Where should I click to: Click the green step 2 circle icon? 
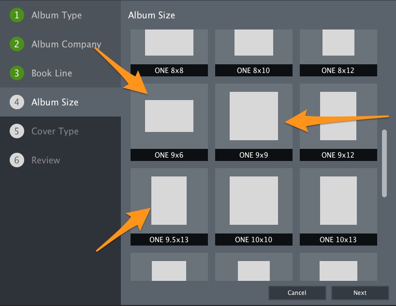point(16,44)
